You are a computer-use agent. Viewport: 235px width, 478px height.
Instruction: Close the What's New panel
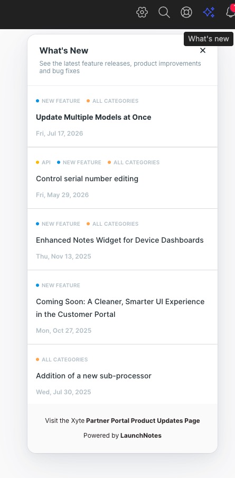[x=203, y=50]
